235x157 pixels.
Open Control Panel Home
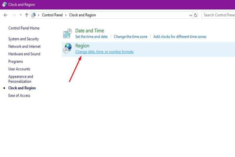[x=24, y=28]
